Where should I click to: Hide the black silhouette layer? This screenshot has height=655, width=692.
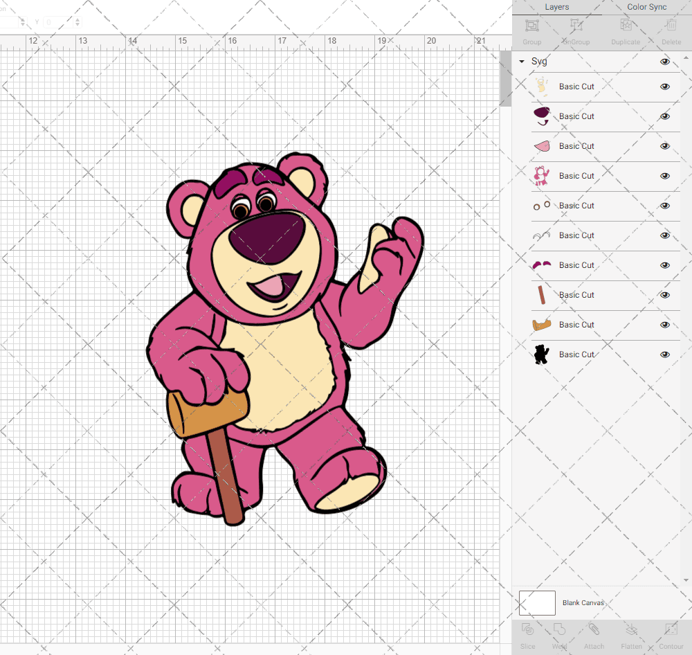(664, 355)
